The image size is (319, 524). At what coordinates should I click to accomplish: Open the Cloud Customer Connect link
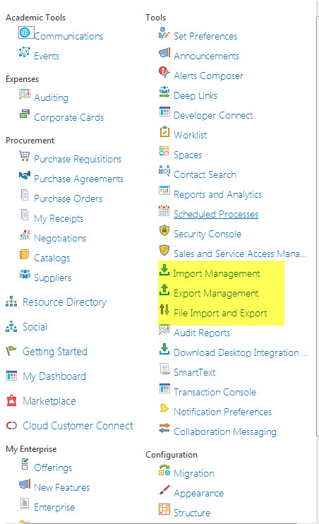point(78,426)
